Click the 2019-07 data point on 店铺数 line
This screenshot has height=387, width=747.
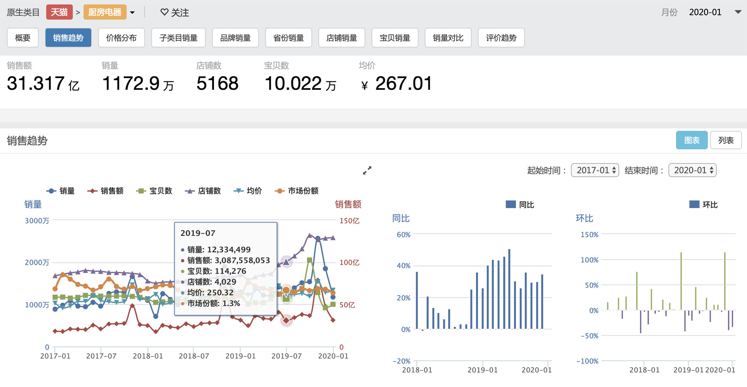click(x=286, y=262)
